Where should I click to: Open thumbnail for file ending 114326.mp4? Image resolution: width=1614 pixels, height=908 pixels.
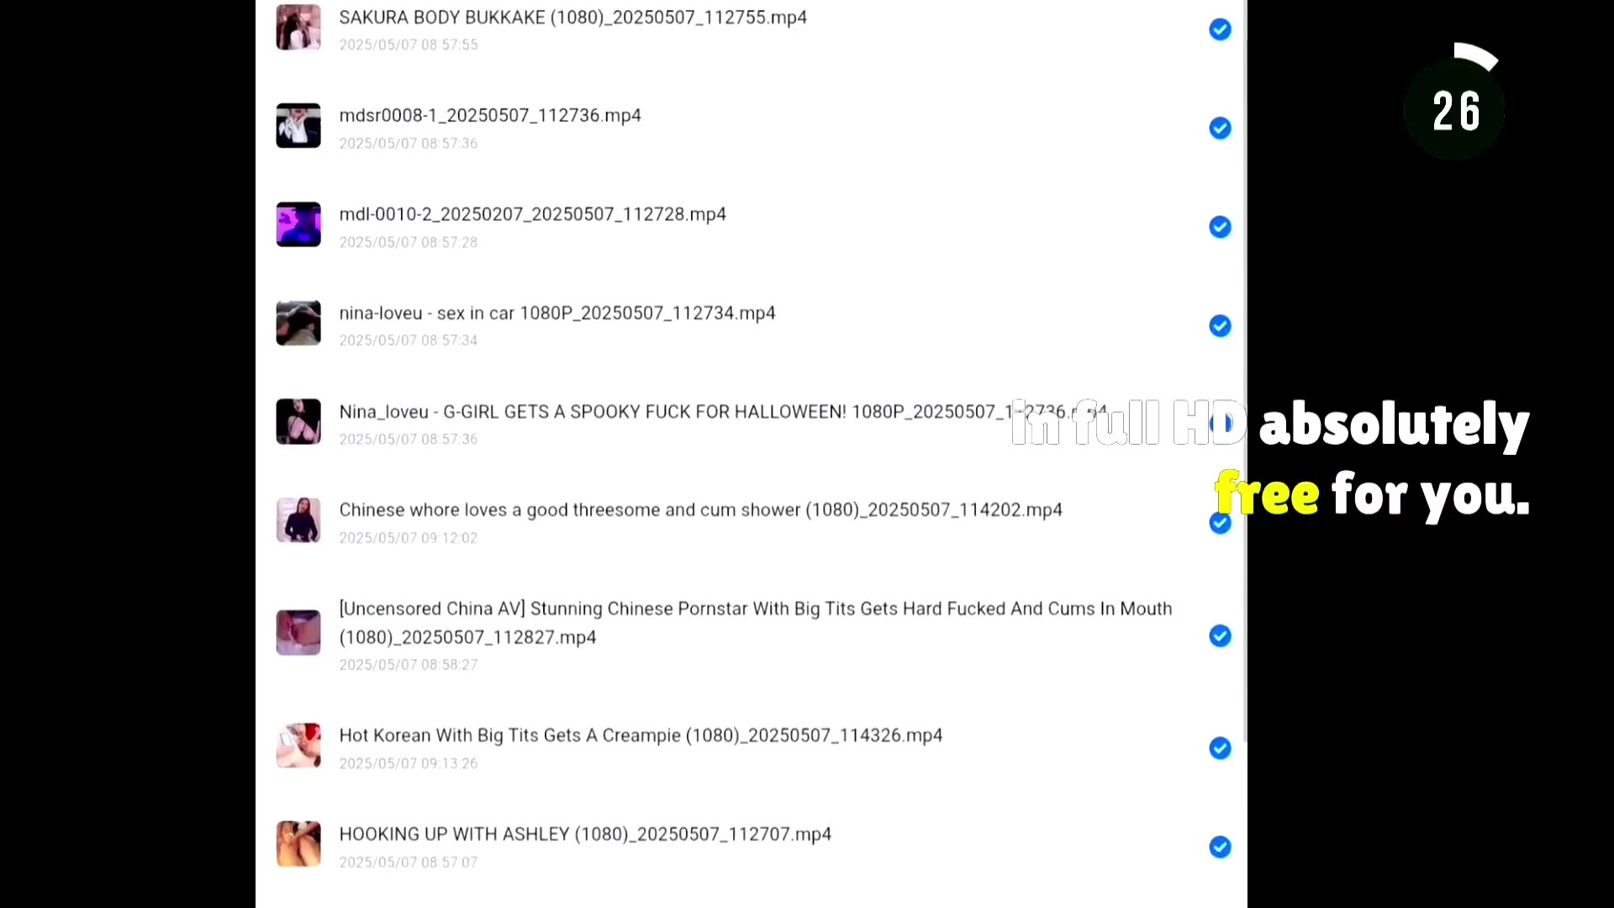298,746
